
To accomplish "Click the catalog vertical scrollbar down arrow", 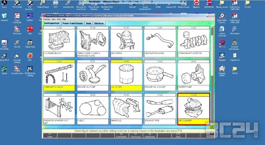I will pyautogui.click(x=212, y=126).
